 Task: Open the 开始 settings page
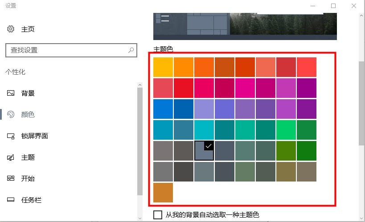pyautogui.click(x=28, y=178)
